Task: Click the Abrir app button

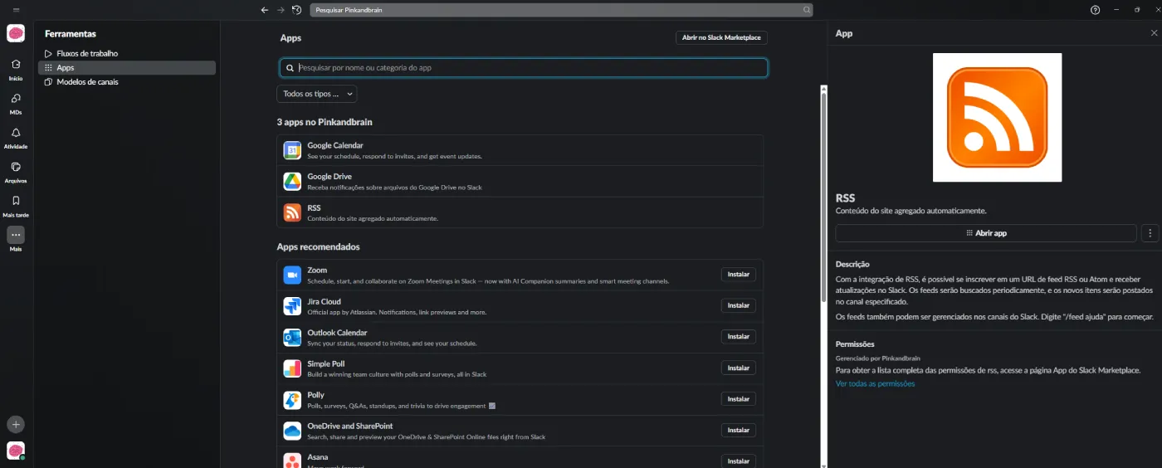Action: 985,233
